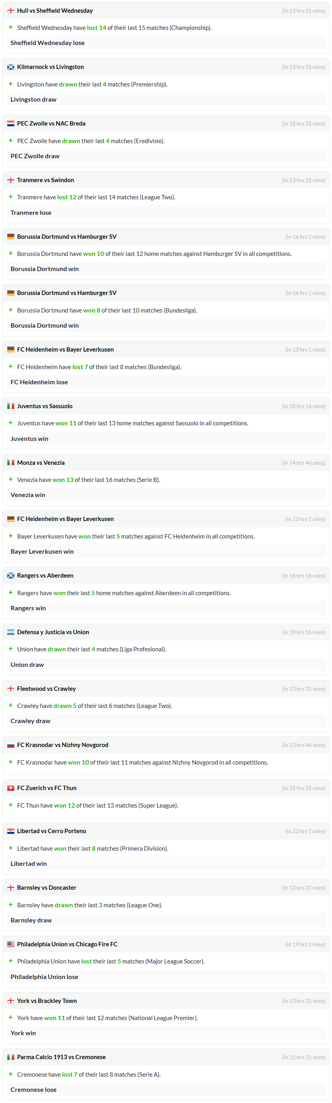Screen dimensions: 332x1103
Task: Click the Netherlands flag beside PEC Zwolle match
Action: click(x=11, y=124)
